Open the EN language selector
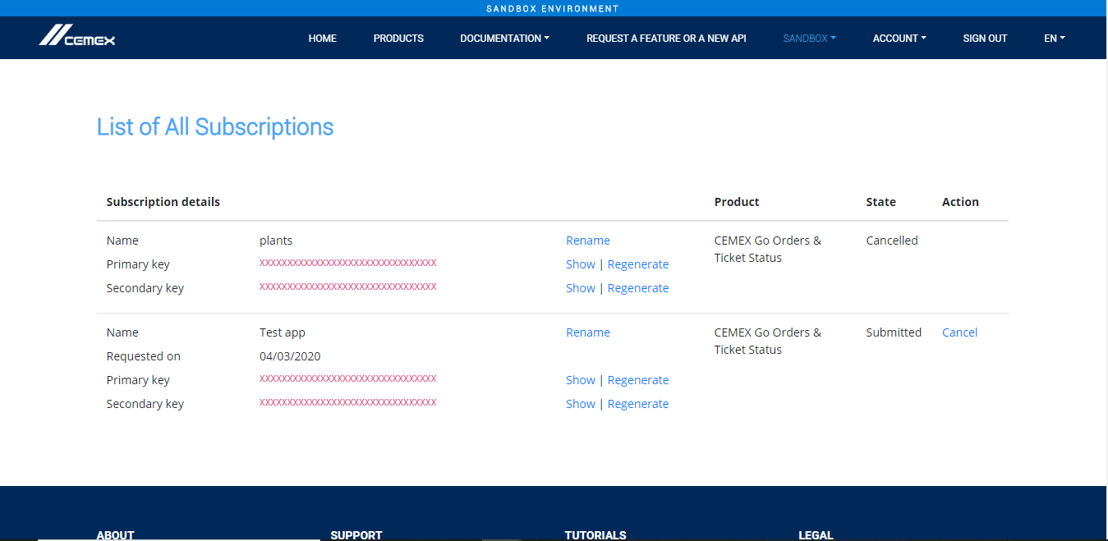 [x=1054, y=39]
